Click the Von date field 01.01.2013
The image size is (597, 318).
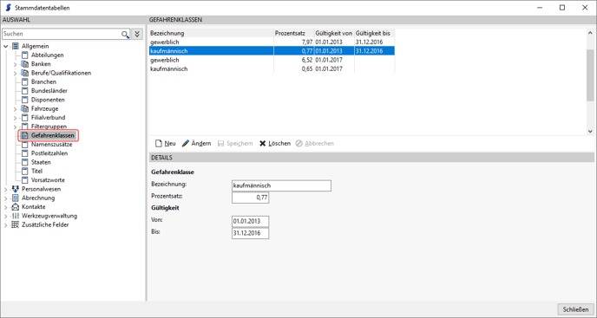(x=251, y=221)
